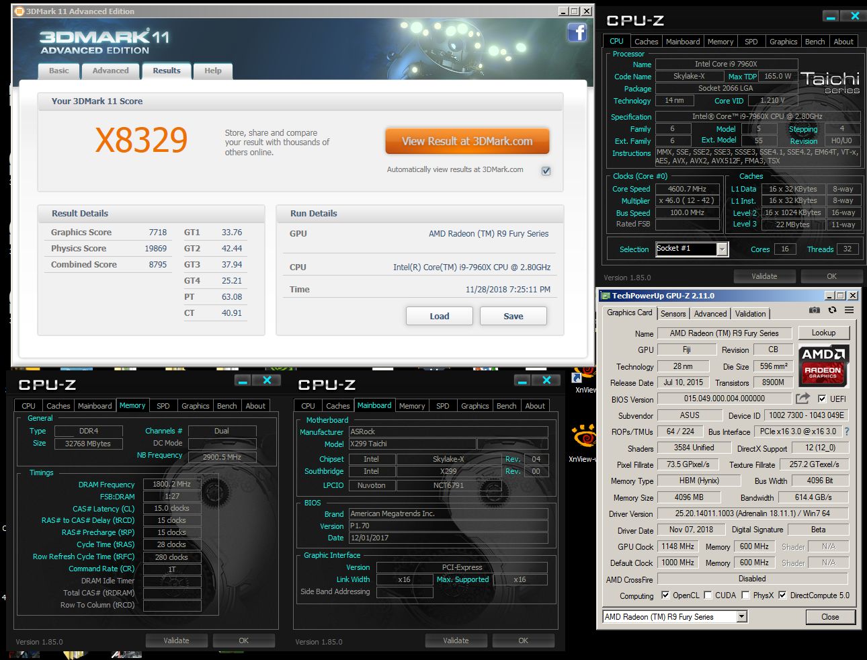867x660 pixels.
Task: Click the Close button in GPU-Z
Action: [x=830, y=617]
